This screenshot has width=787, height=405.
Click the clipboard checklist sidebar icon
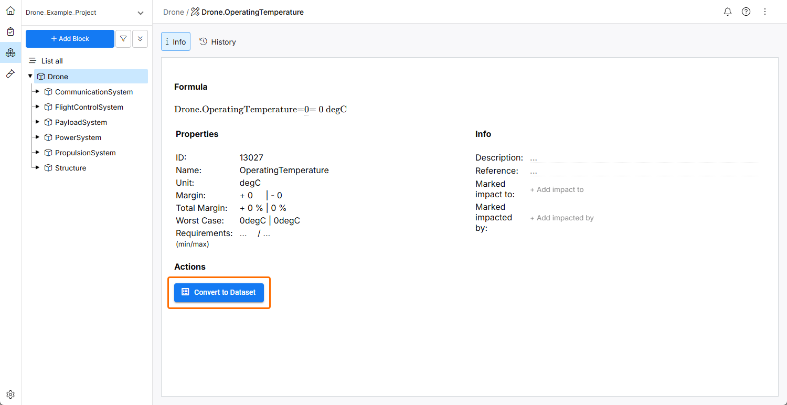click(10, 31)
